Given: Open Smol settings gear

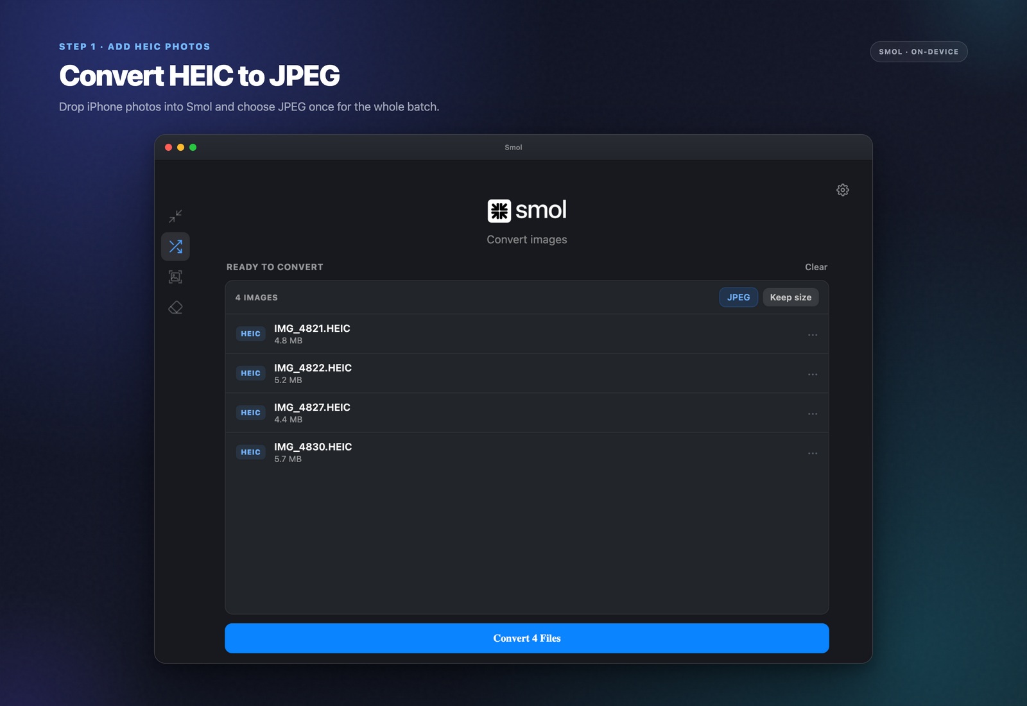Looking at the screenshot, I should tap(843, 190).
